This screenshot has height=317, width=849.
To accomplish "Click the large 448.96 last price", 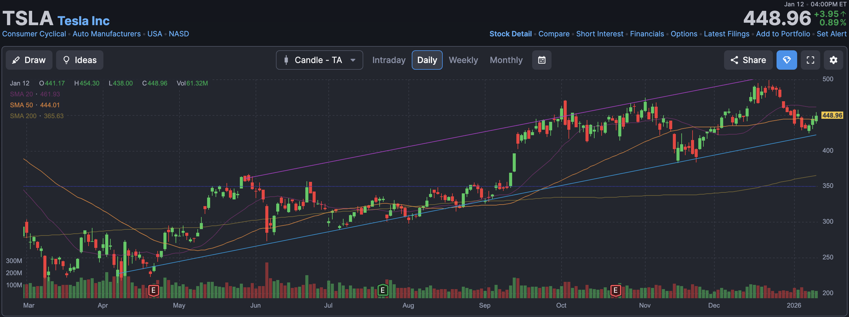I will click(x=777, y=18).
